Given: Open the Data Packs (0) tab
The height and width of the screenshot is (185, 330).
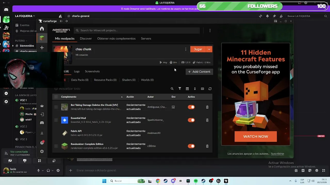Looking at the screenshot, I should (80, 80).
